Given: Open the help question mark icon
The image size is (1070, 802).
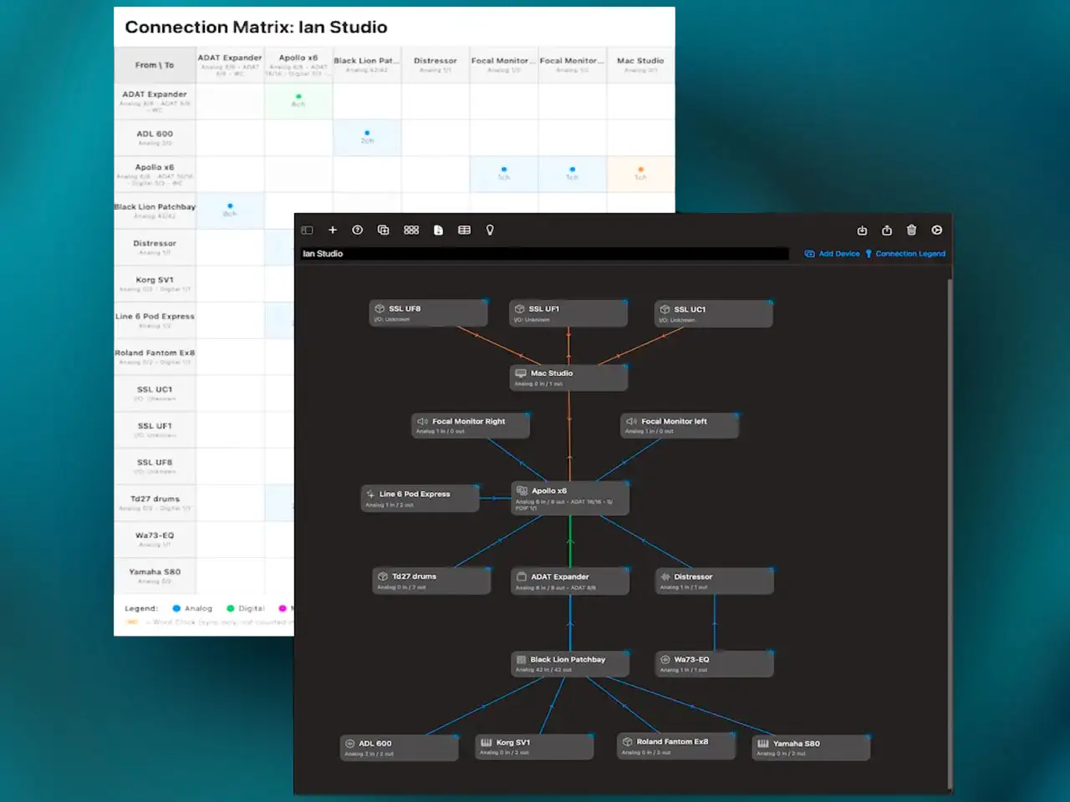Looking at the screenshot, I should (358, 230).
